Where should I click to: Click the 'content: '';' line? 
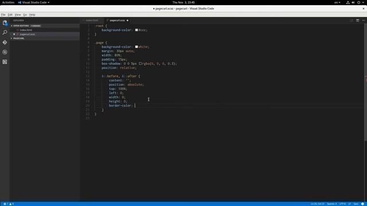[120, 80]
